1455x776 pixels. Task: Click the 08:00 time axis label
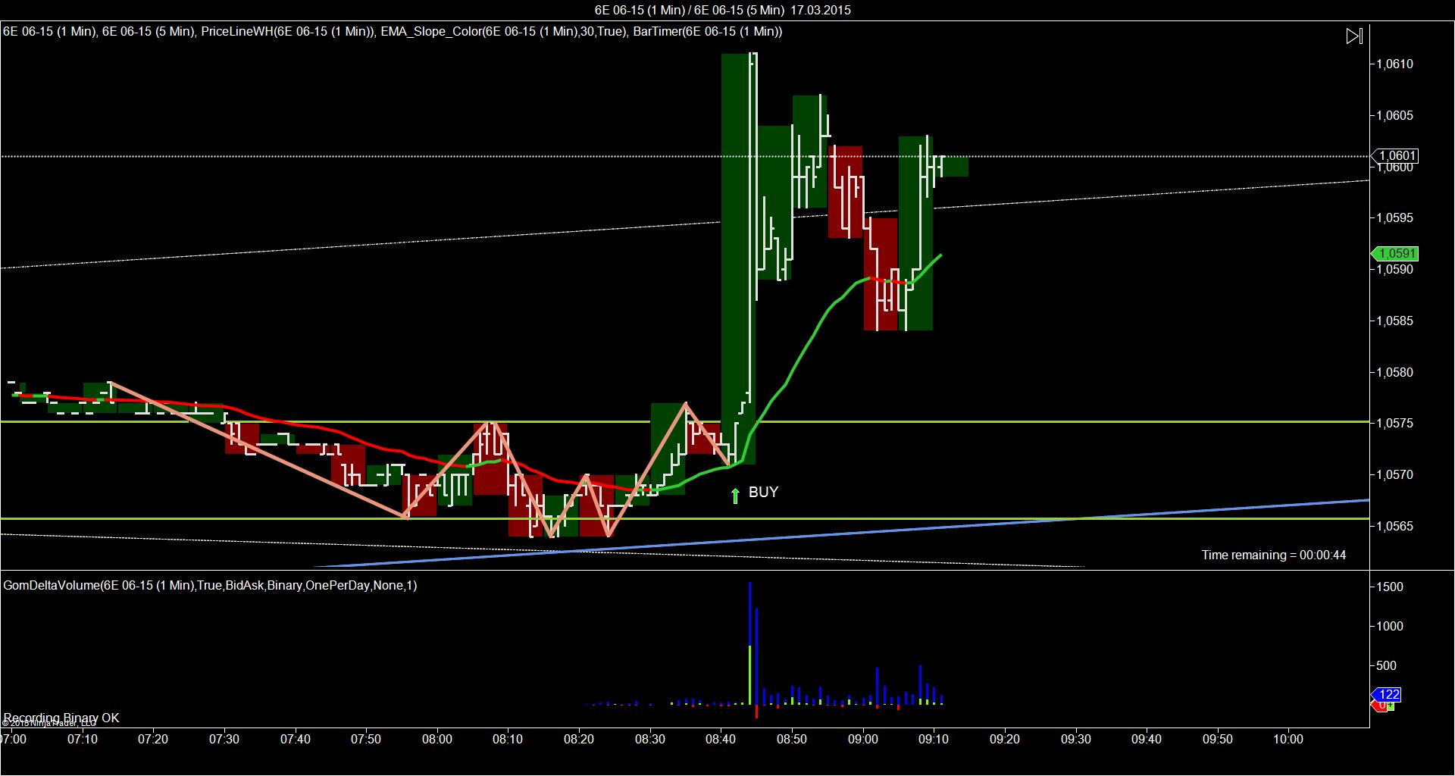coord(437,740)
